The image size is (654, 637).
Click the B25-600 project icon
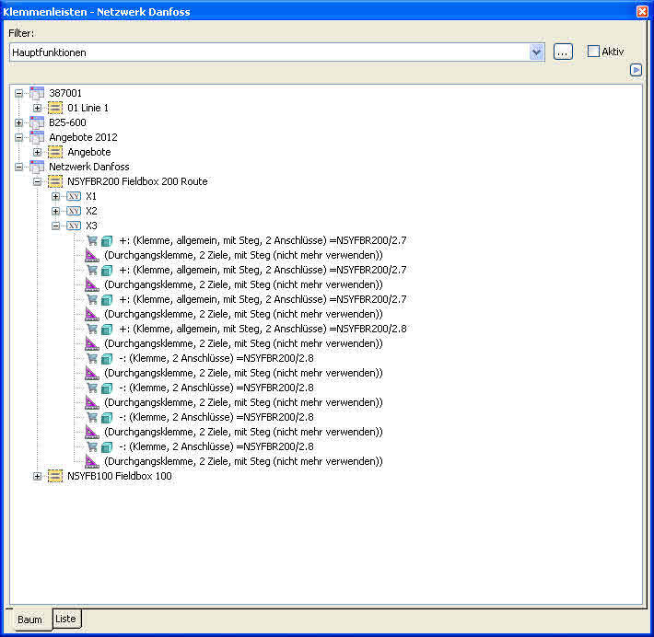37,122
